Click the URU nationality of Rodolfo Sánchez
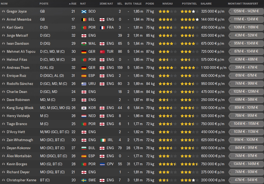Screen dimensions: 264x184 92,84
